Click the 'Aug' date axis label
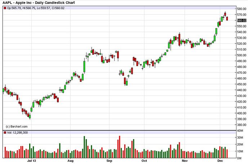Image resolution: width=248 pixels, height=164 pixels. coord(70,161)
